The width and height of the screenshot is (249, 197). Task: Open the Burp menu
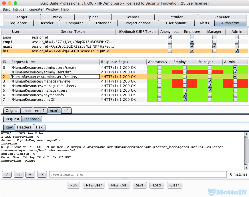[x=7, y=9]
